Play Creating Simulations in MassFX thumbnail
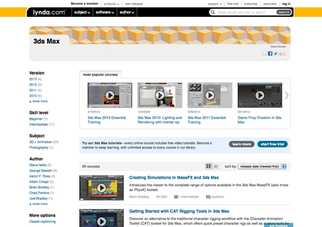Screen dimensions: 322x227 click(102, 188)
